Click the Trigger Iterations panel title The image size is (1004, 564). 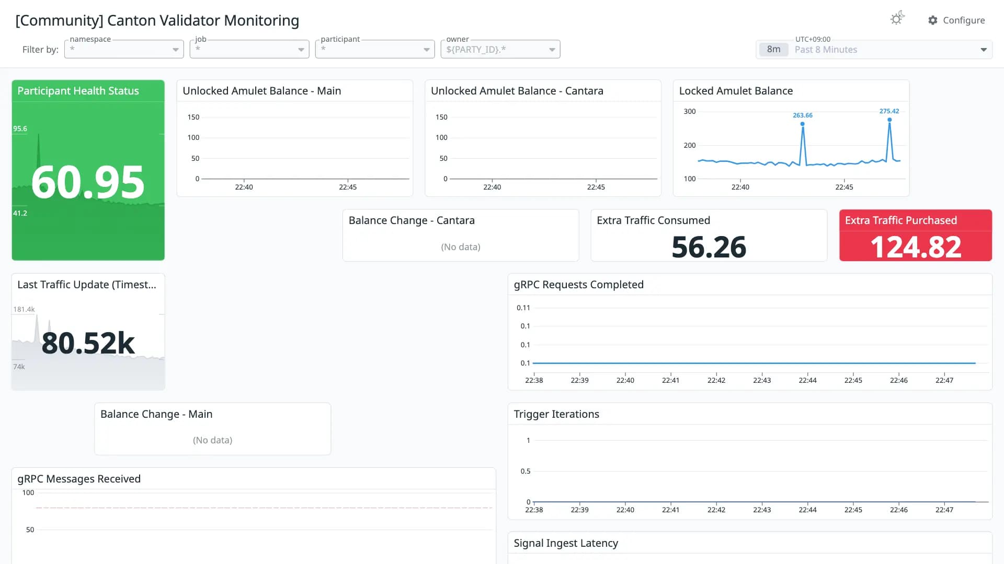tap(556, 414)
